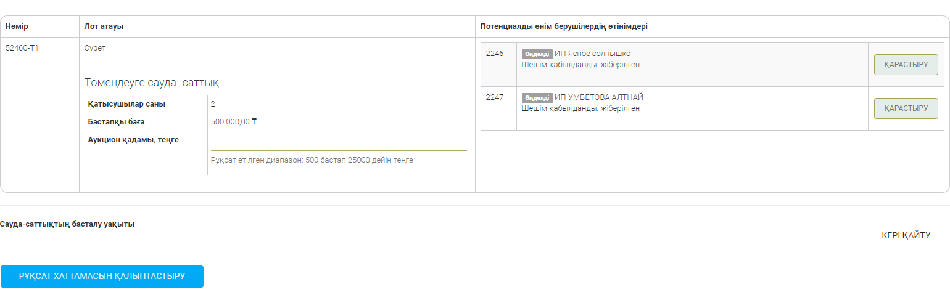Click ҚАРАСТЫРУ button for ИП УМБЕТОВА АЛТНАЙ

coord(906,108)
